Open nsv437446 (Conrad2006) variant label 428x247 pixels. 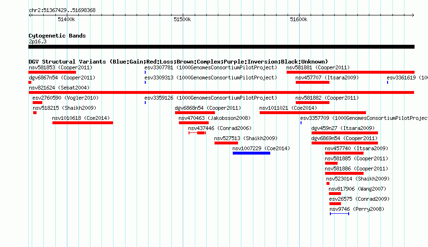pyautogui.click(x=220, y=128)
